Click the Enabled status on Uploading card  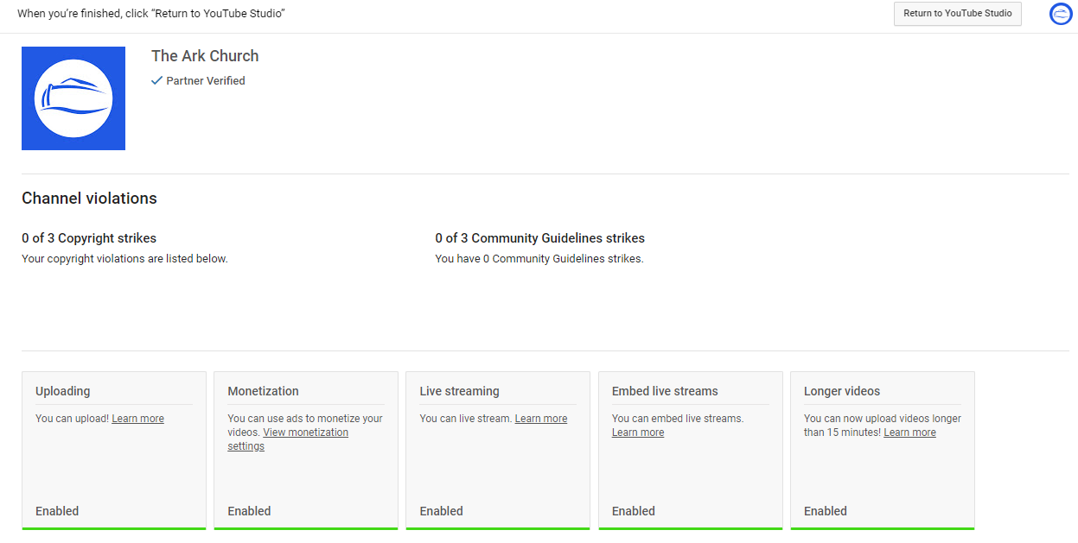pyautogui.click(x=57, y=511)
